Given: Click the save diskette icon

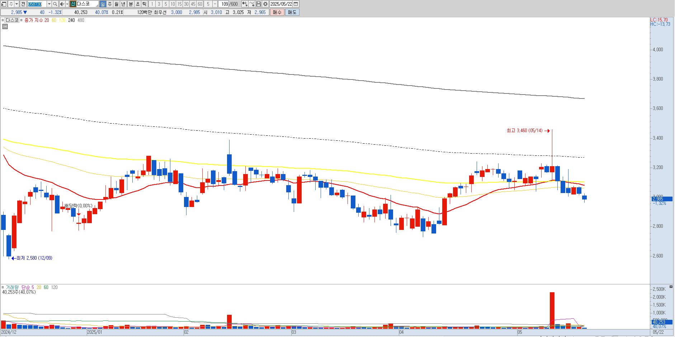Looking at the screenshot, I should [258, 4].
